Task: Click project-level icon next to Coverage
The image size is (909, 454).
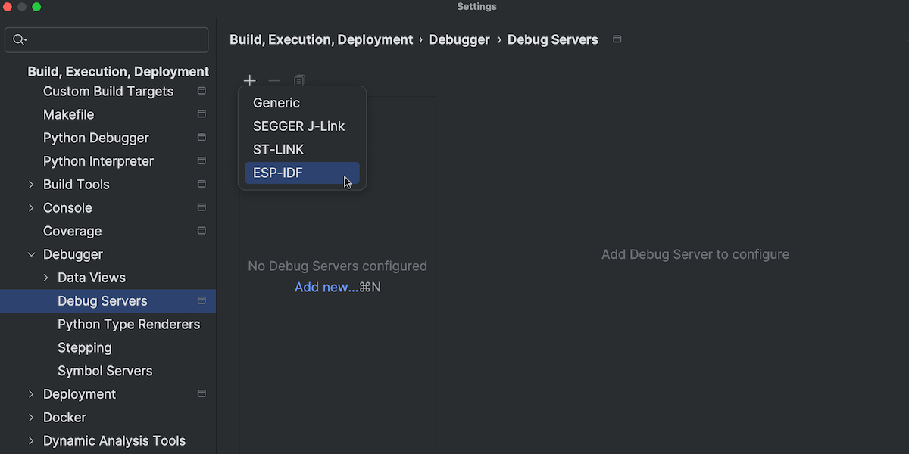Action: click(x=201, y=231)
